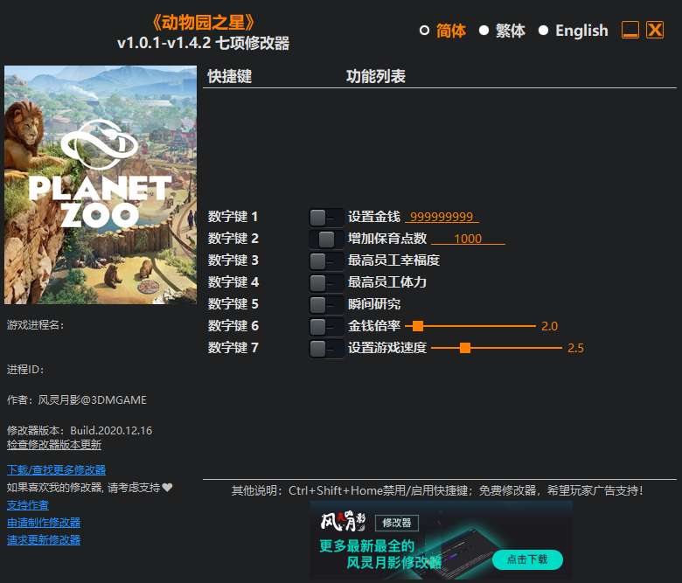This screenshot has width=682, height=583.
Task: Toggle 金钱倍率 switch
Action: pos(326,326)
